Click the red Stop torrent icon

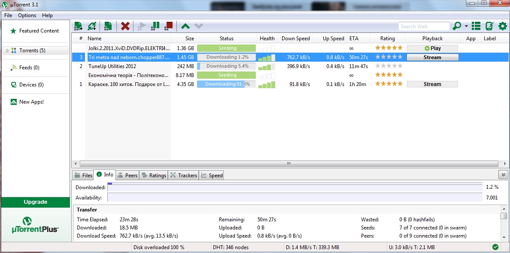pos(168,26)
